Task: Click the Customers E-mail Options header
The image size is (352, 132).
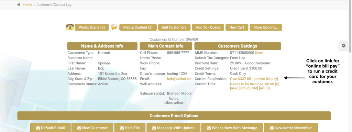Action: 174,116
